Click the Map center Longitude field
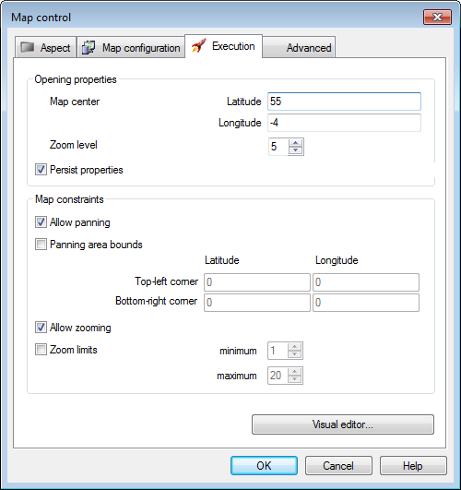 (344, 123)
